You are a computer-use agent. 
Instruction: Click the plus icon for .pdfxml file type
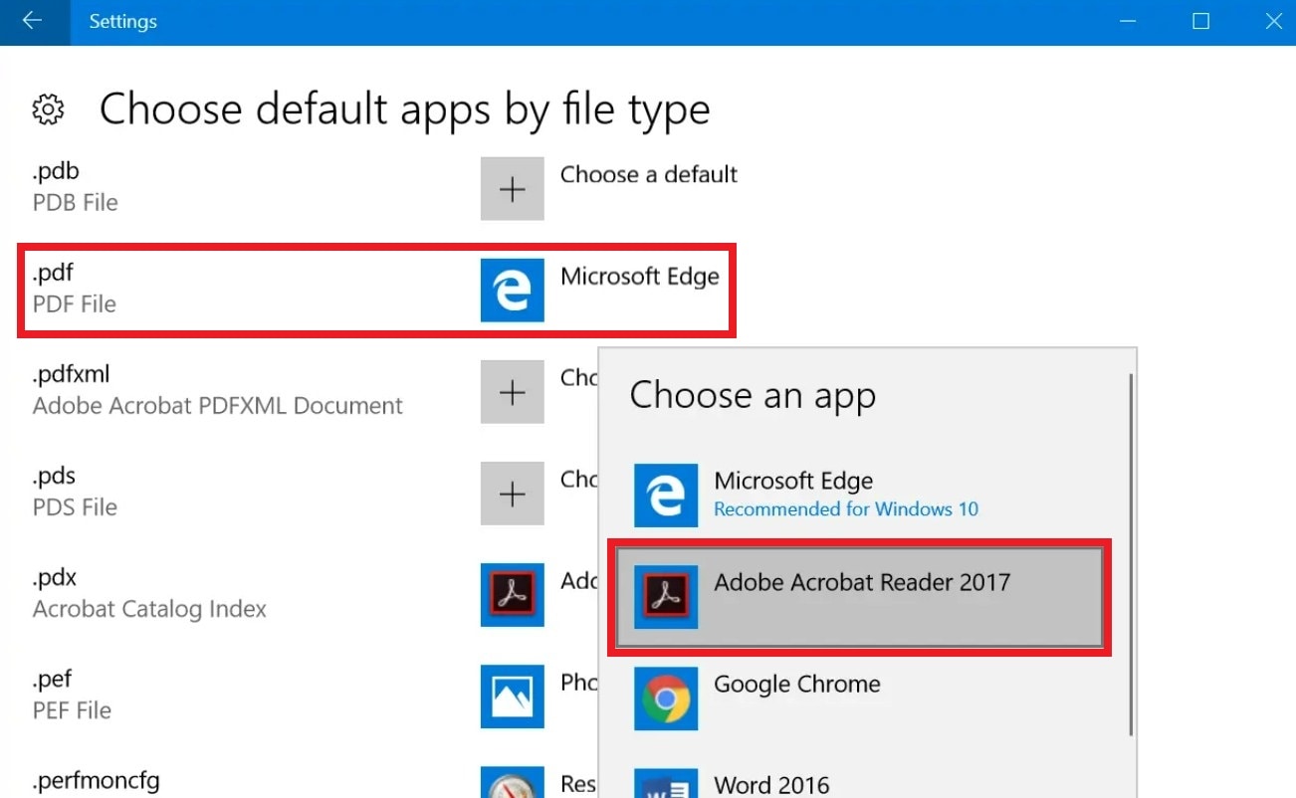pos(512,392)
